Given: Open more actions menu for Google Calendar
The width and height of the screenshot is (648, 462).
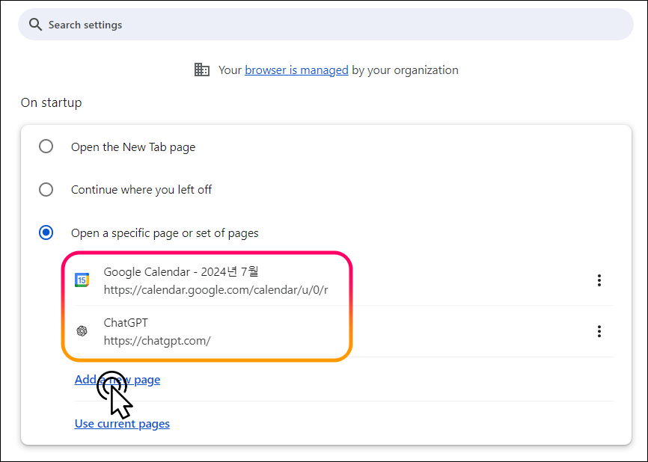Looking at the screenshot, I should [599, 280].
